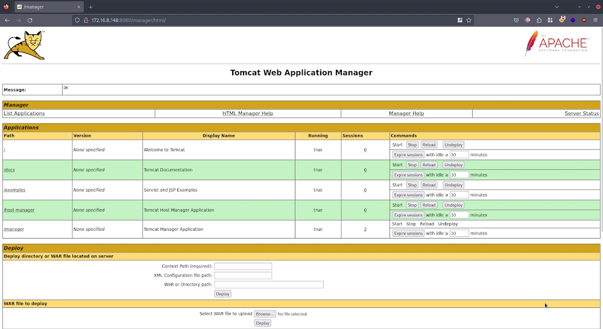Reload the current browser page
This screenshot has width=603, height=329.
point(30,20)
